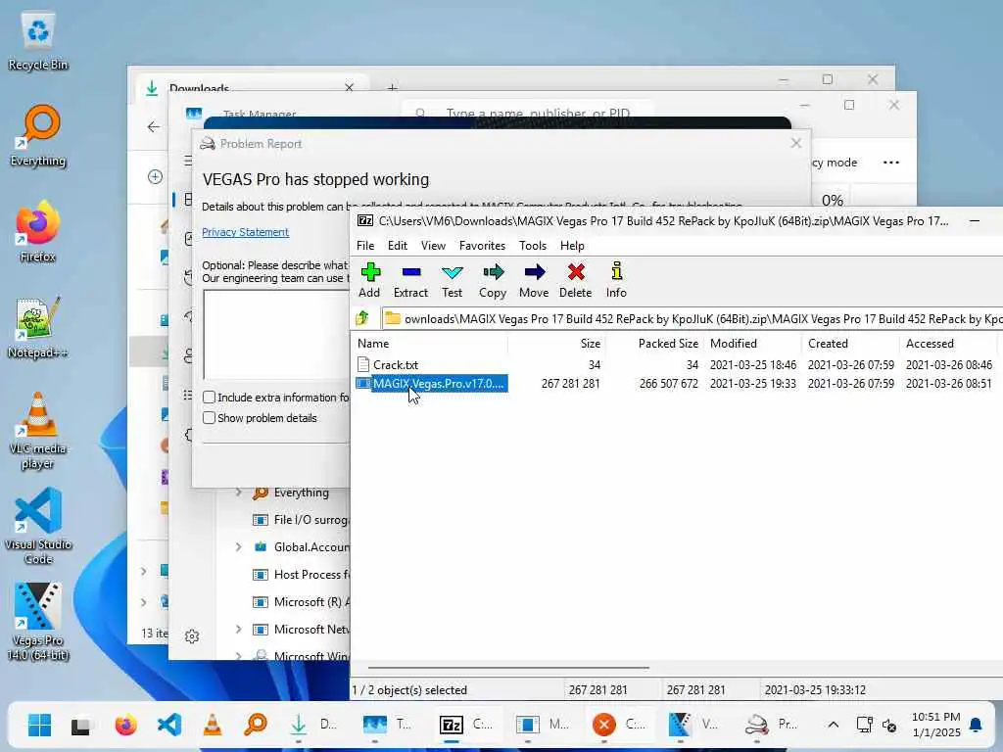Screen dimensions: 1003x752
Task: Select Crack.txt file row
Action: click(x=675, y=364)
